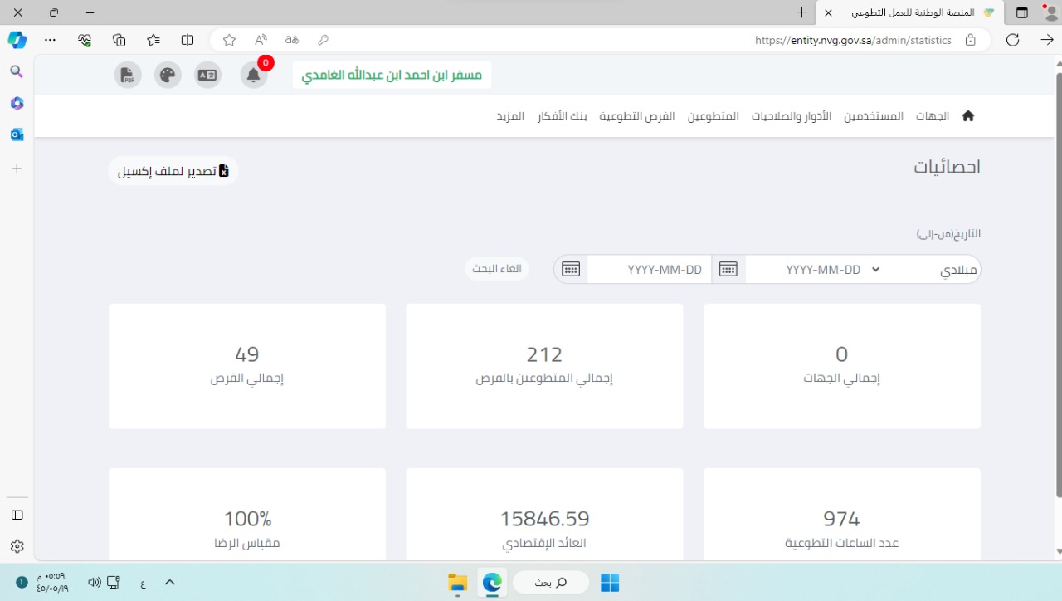The width and height of the screenshot is (1062, 601).
Task: Click the تصدير لملف إكسيل button
Action: coord(173,171)
